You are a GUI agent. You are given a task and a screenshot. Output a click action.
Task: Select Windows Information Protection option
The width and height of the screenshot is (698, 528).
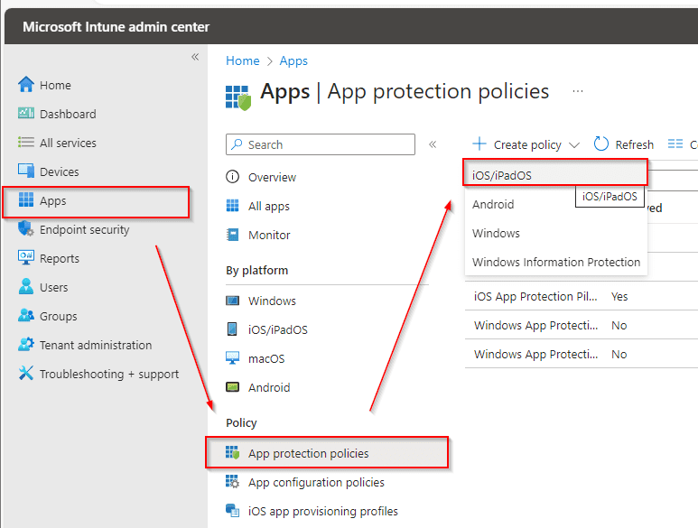point(556,262)
